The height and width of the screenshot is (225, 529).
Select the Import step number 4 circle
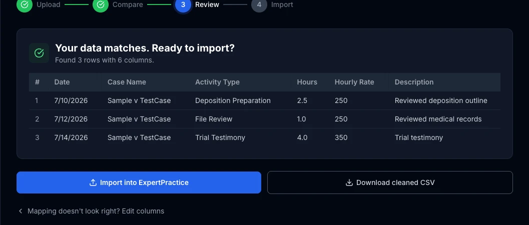tap(259, 4)
